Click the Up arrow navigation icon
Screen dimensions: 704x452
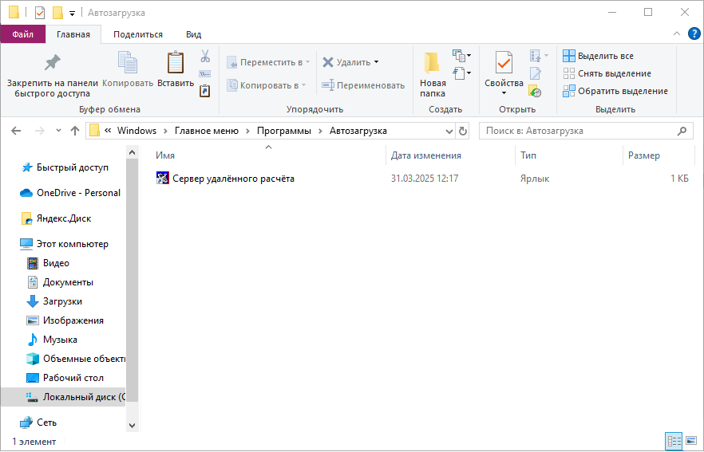[75, 131]
